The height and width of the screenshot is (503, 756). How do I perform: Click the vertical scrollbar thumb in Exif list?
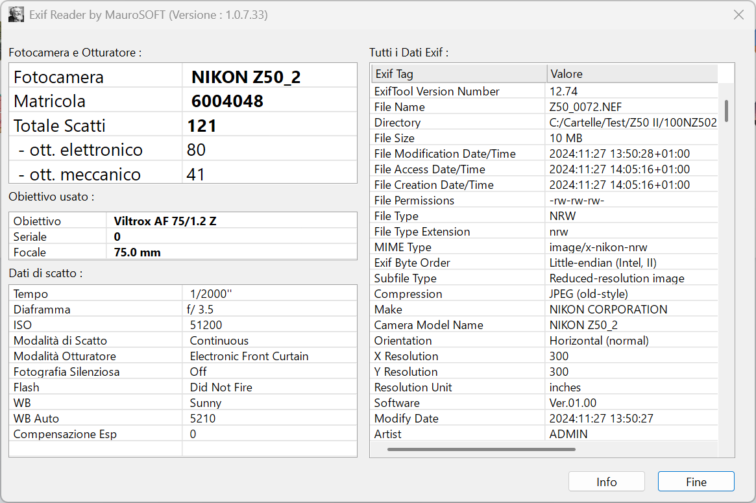[x=726, y=111]
